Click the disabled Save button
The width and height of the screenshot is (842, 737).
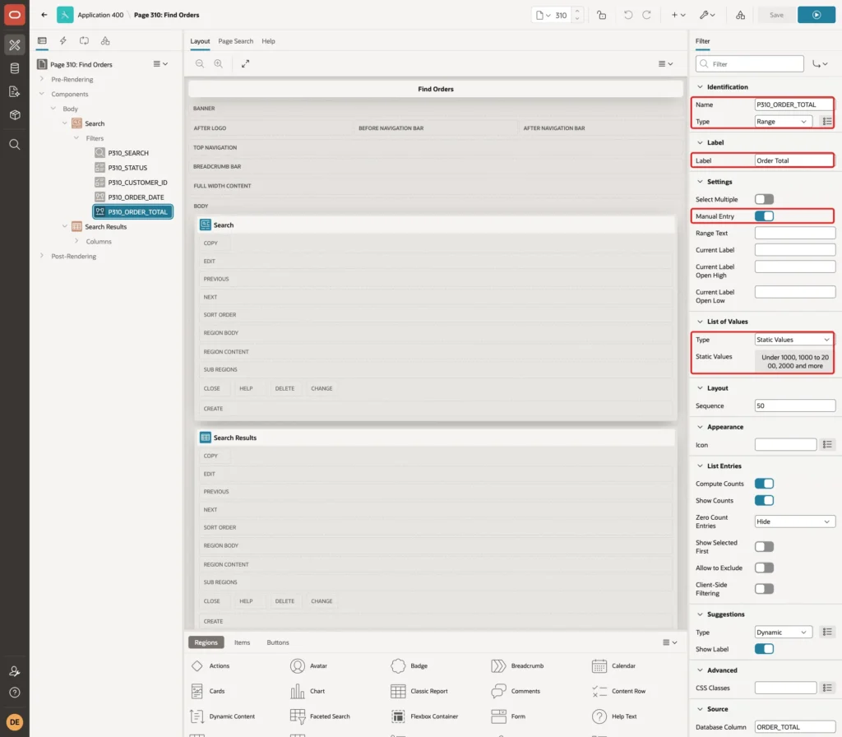(776, 15)
